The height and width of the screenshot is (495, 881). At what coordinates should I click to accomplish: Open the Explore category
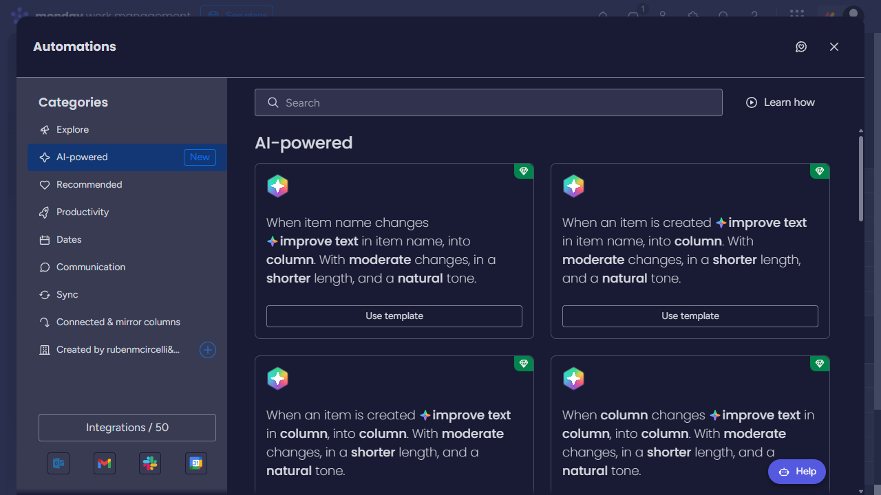point(72,130)
